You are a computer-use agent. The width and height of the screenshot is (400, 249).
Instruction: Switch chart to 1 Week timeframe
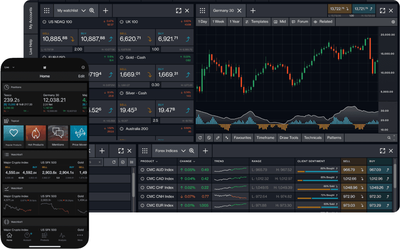click(x=218, y=22)
